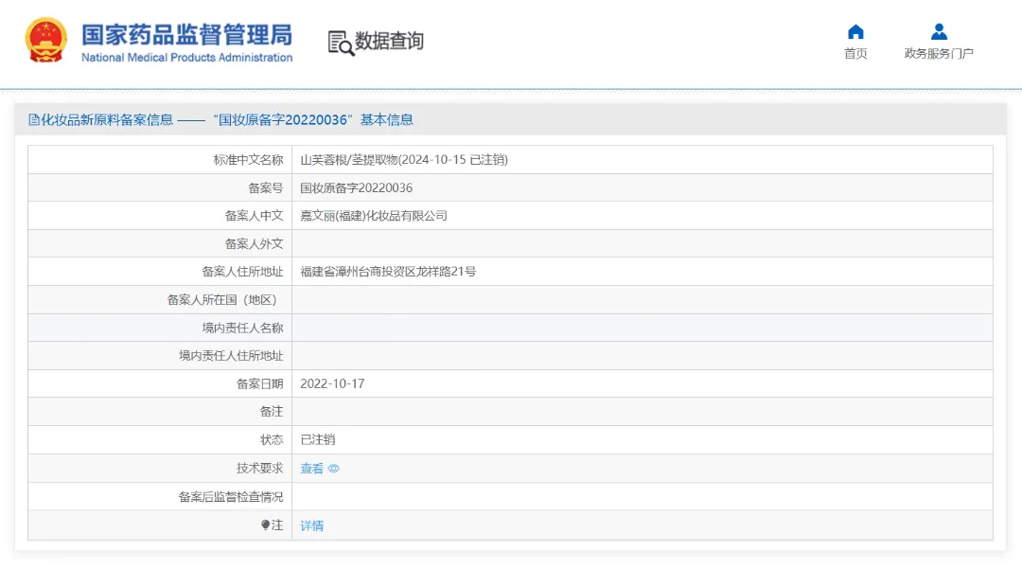Click 国家药品监督管理局 site title

tap(186, 35)
